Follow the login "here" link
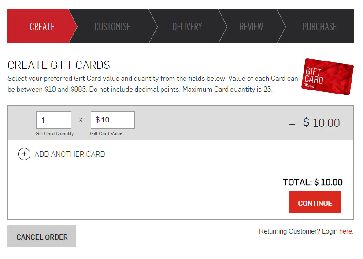The width and height of the screenshot is (363, 259). 345,231
